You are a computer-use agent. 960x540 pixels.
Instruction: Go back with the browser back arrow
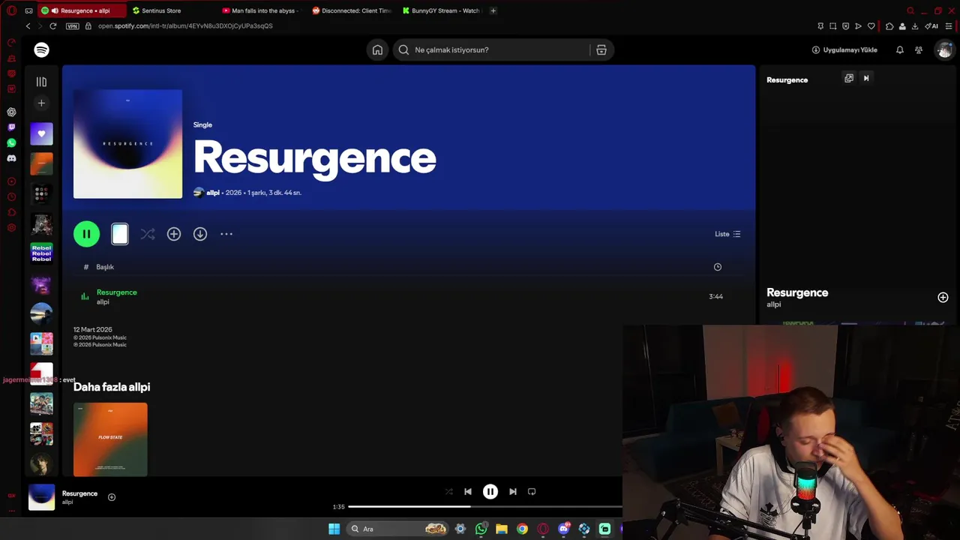click(28, 26)
